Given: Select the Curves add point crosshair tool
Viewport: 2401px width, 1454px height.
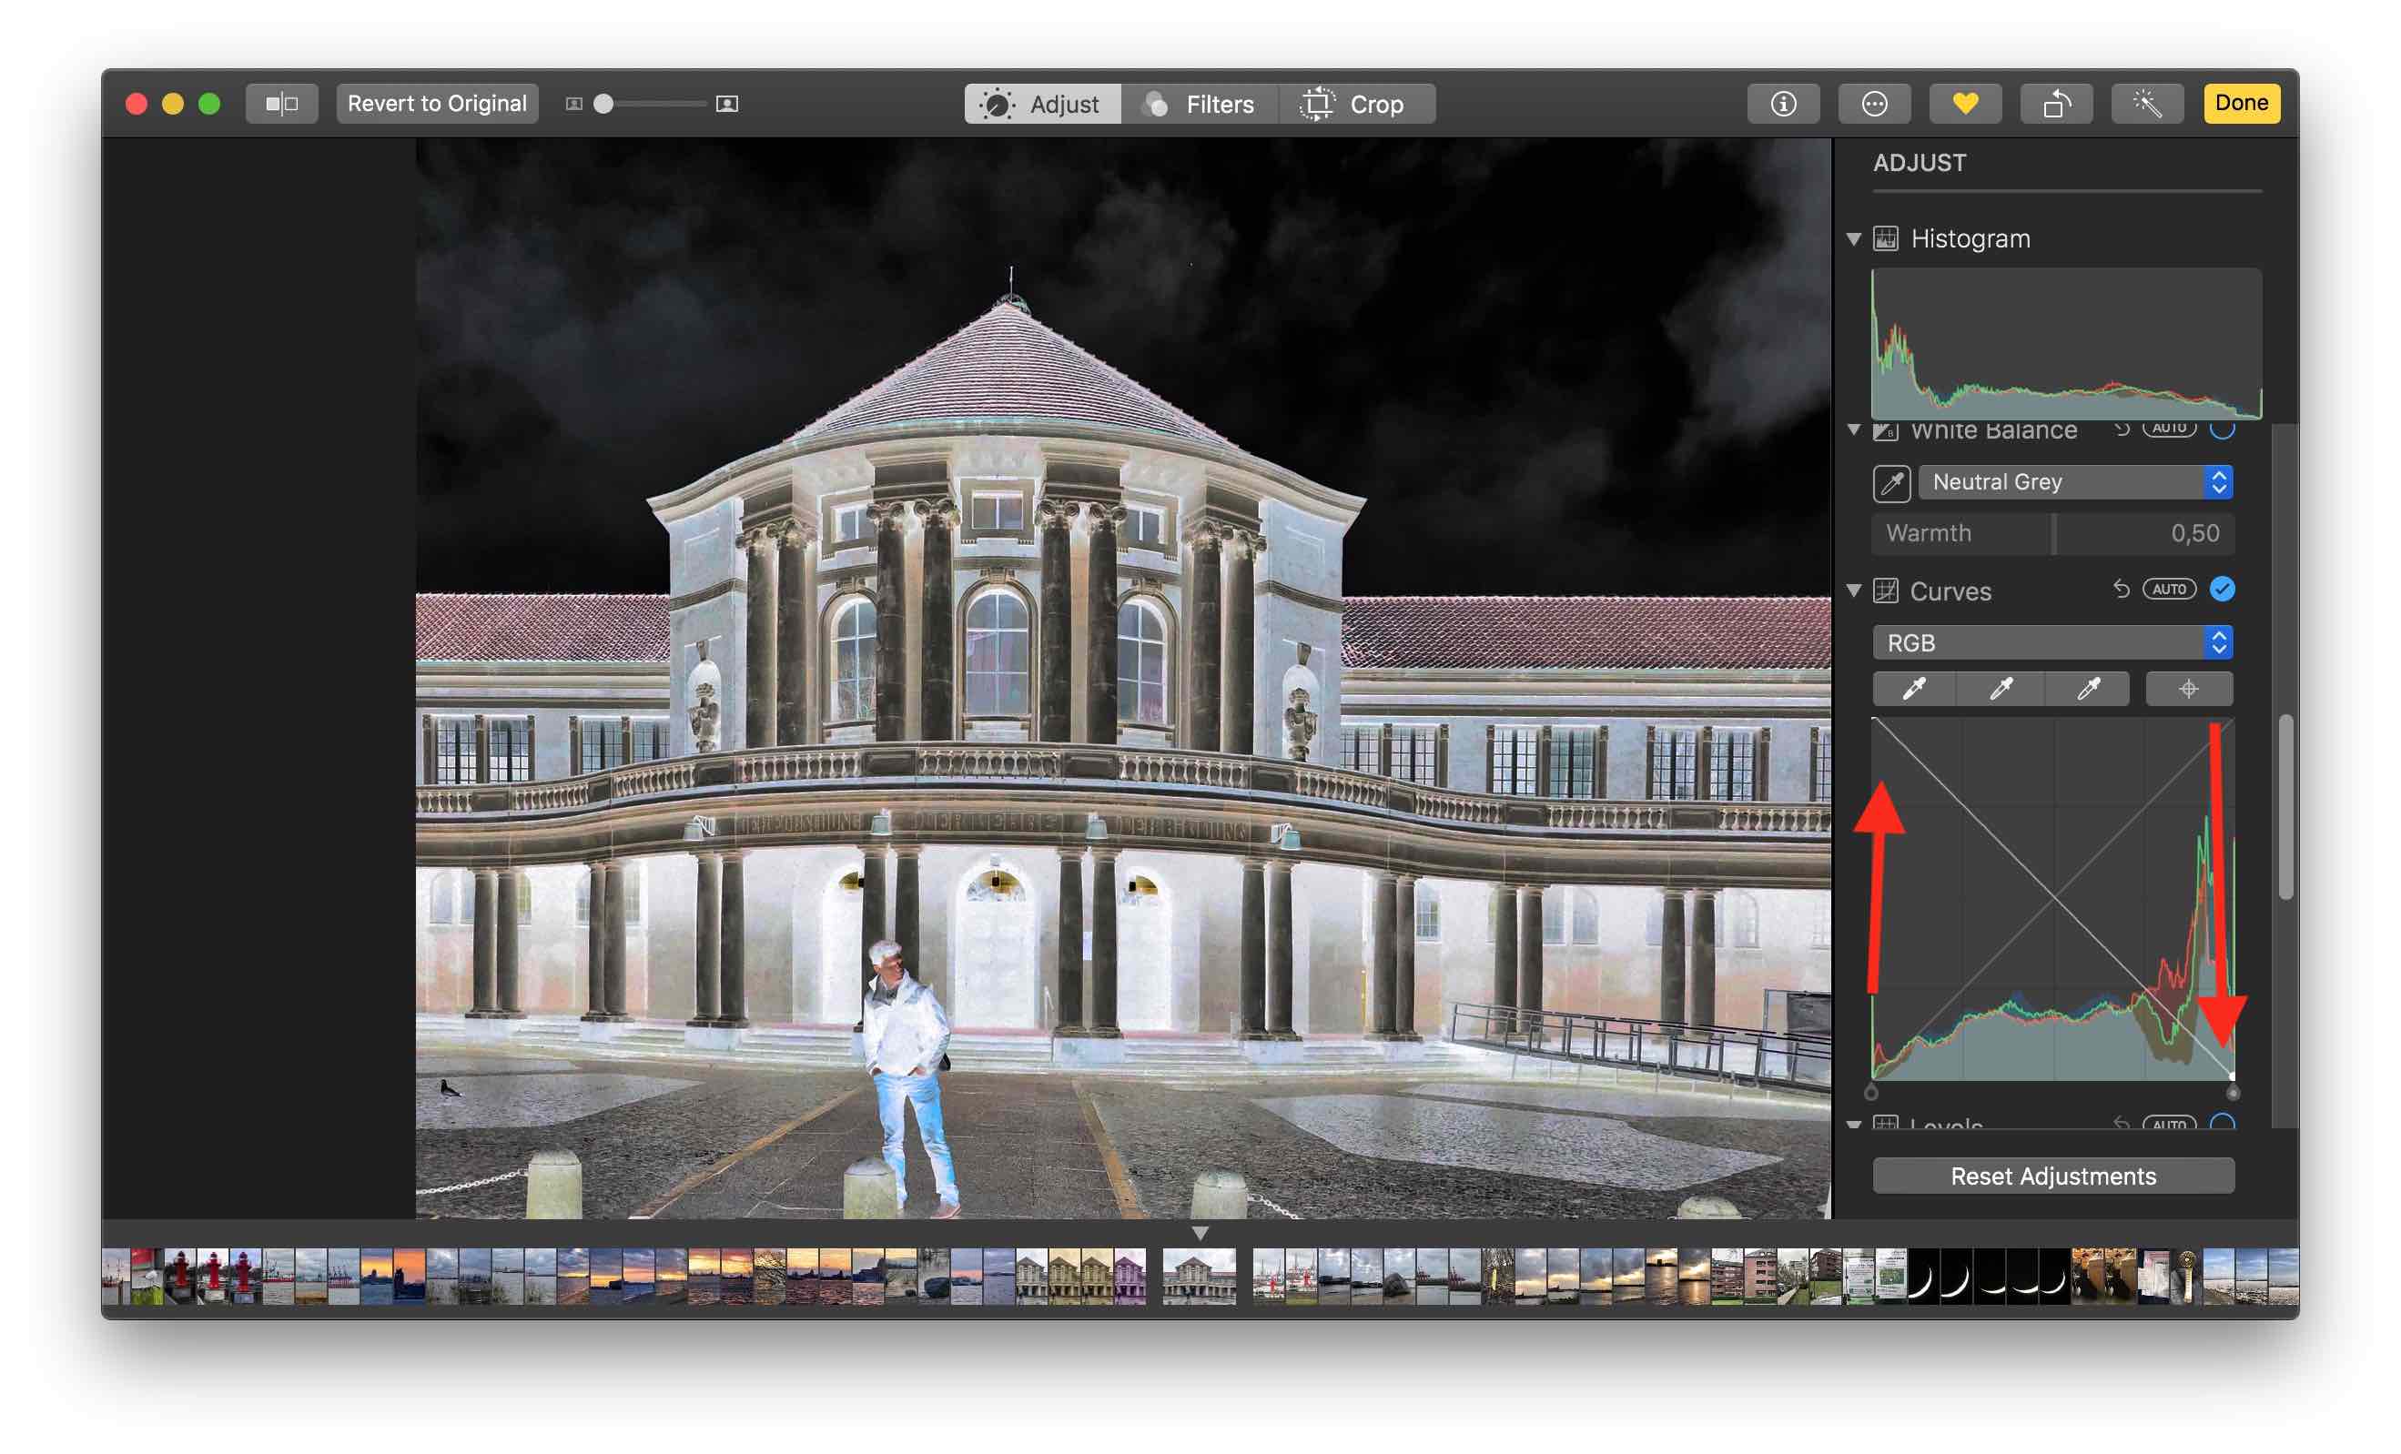Looking at the screenshot, I should pos(2189,689).
